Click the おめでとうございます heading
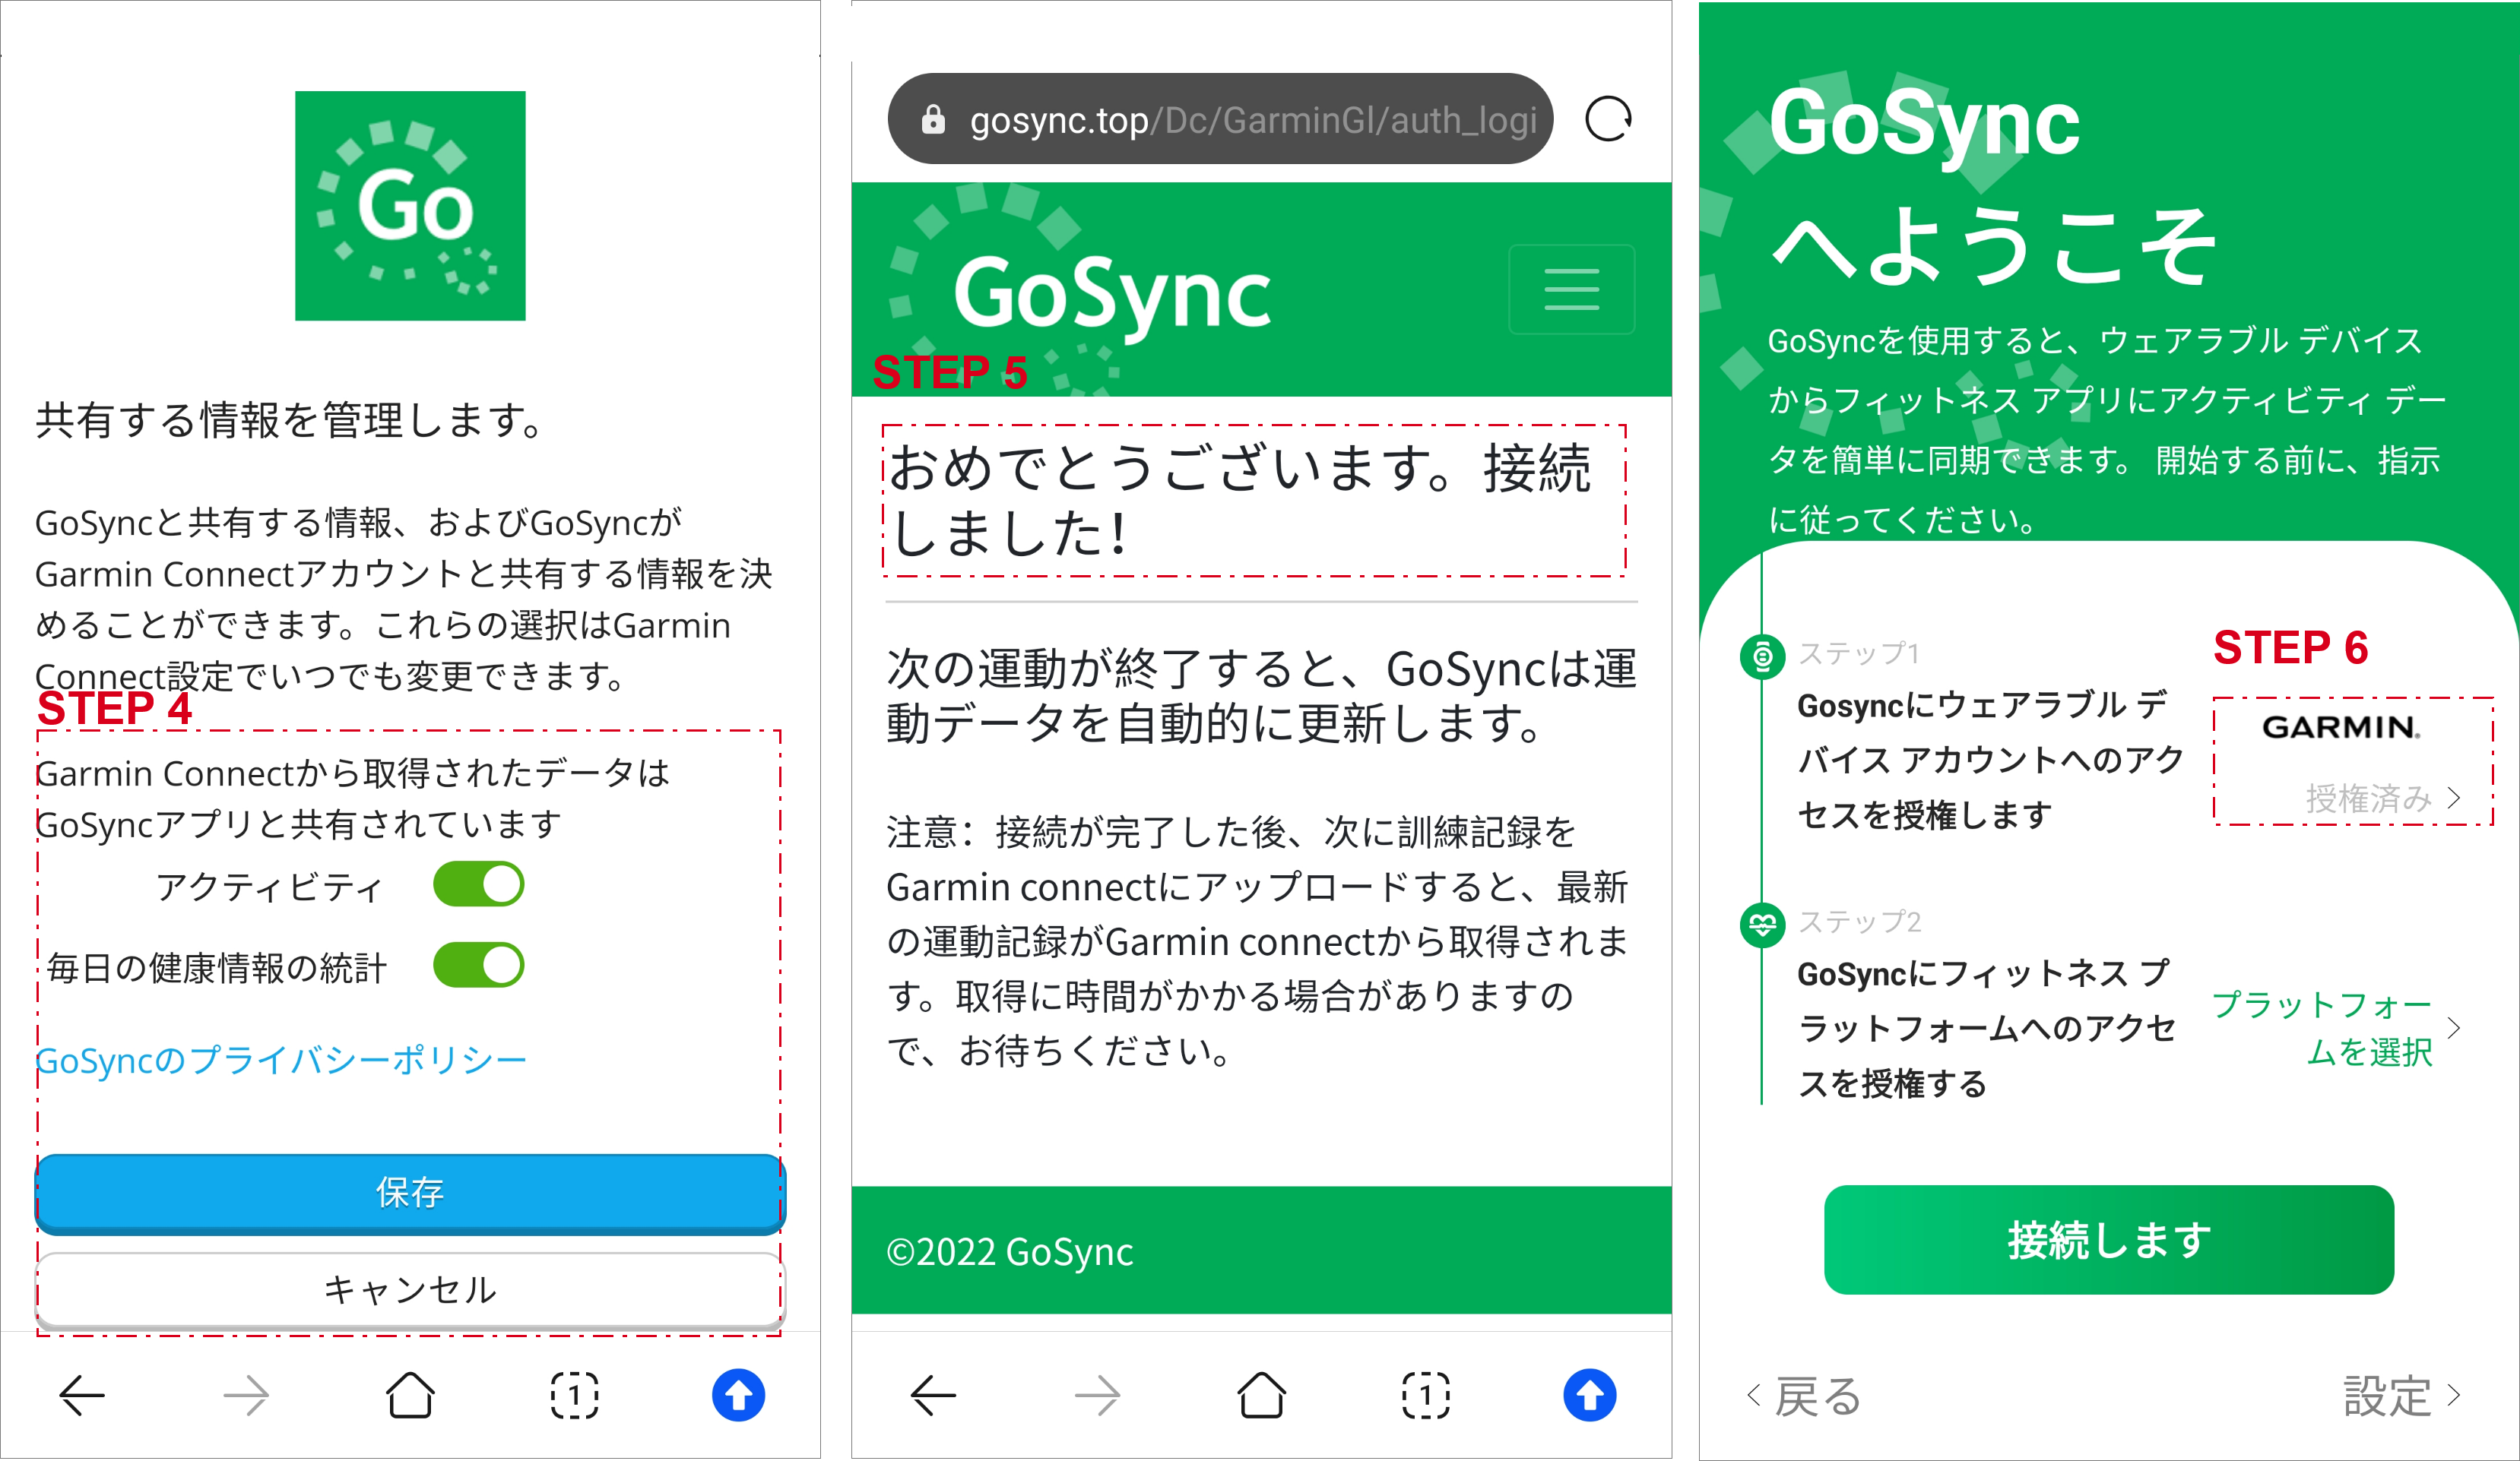The width and height of the screenshot is (2520, 1461). [1240, 500]
